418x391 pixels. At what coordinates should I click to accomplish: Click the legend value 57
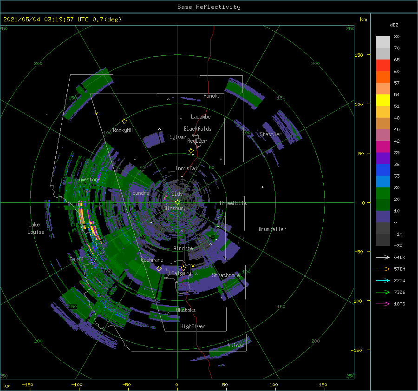[x=397, y=83]
